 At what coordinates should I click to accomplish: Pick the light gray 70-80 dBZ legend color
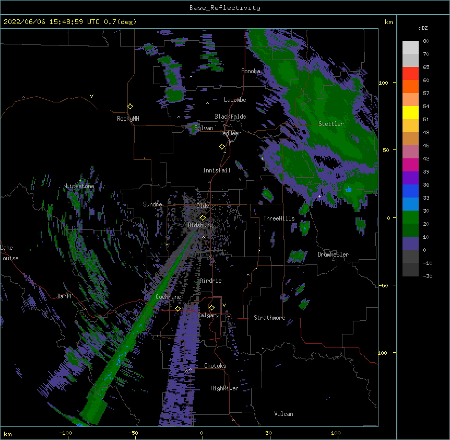(410, 48)
